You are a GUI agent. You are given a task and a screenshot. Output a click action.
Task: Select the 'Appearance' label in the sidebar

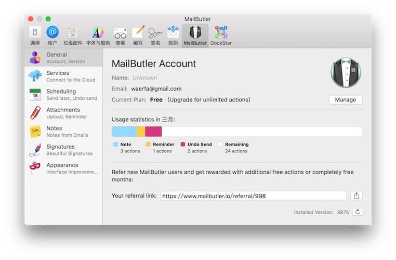pos(62,165)
